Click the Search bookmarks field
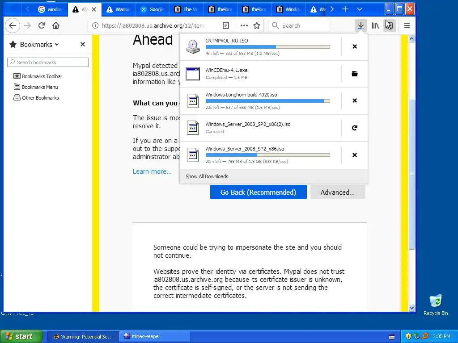 pos(48,63)
